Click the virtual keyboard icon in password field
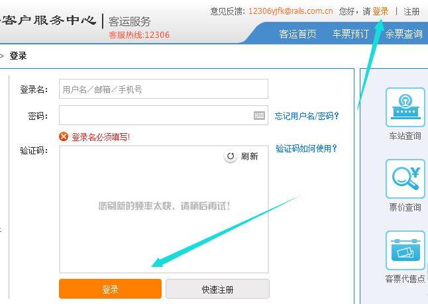Viewport: 428px width, 304px height. tap(259, 115)
